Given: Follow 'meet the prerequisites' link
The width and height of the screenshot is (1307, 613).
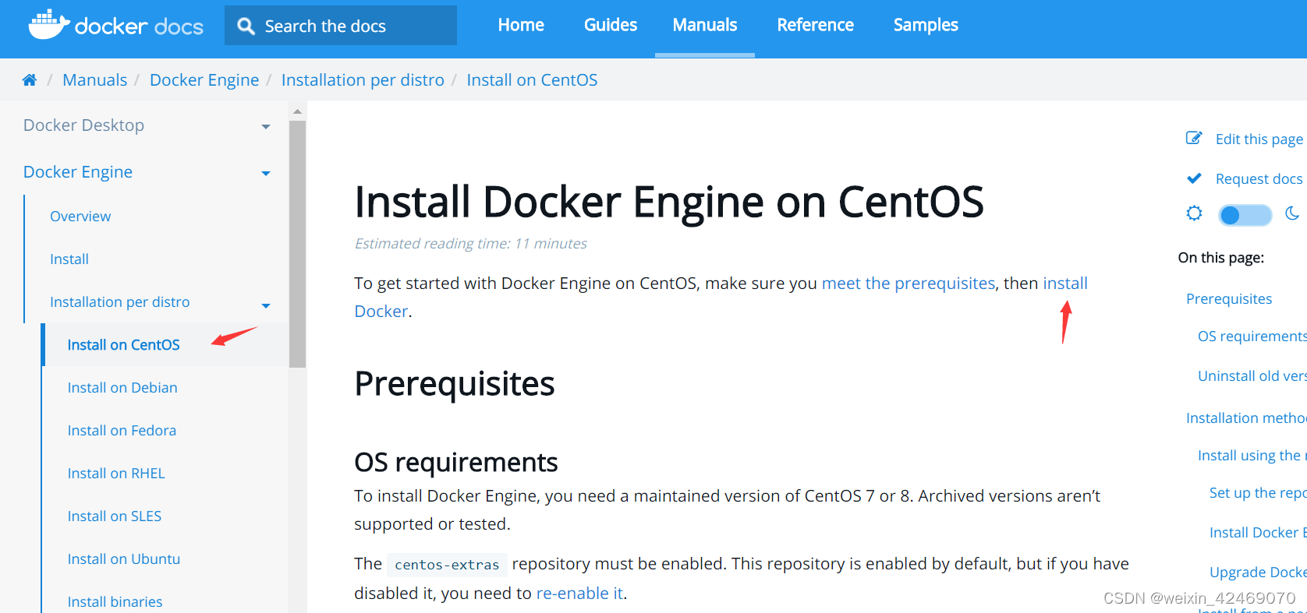Looking at the screenshot, I should click(909, 284).
